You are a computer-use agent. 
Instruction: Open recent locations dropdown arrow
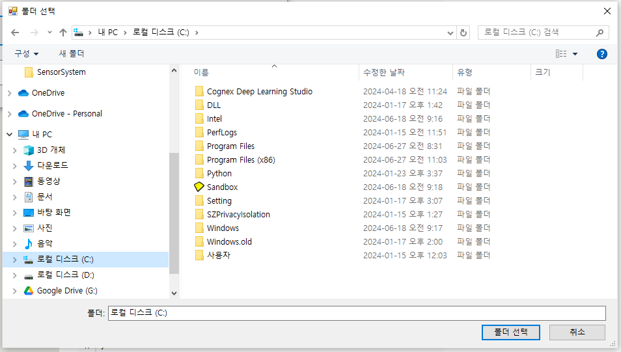[x=49, y=33]
